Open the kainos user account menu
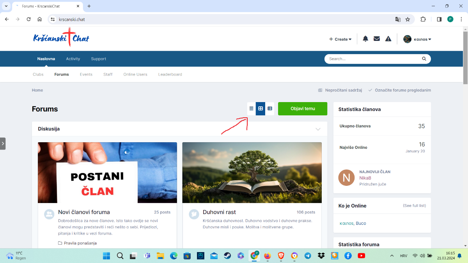This screenshot has width=468, height=263. (x=417, y=39)
